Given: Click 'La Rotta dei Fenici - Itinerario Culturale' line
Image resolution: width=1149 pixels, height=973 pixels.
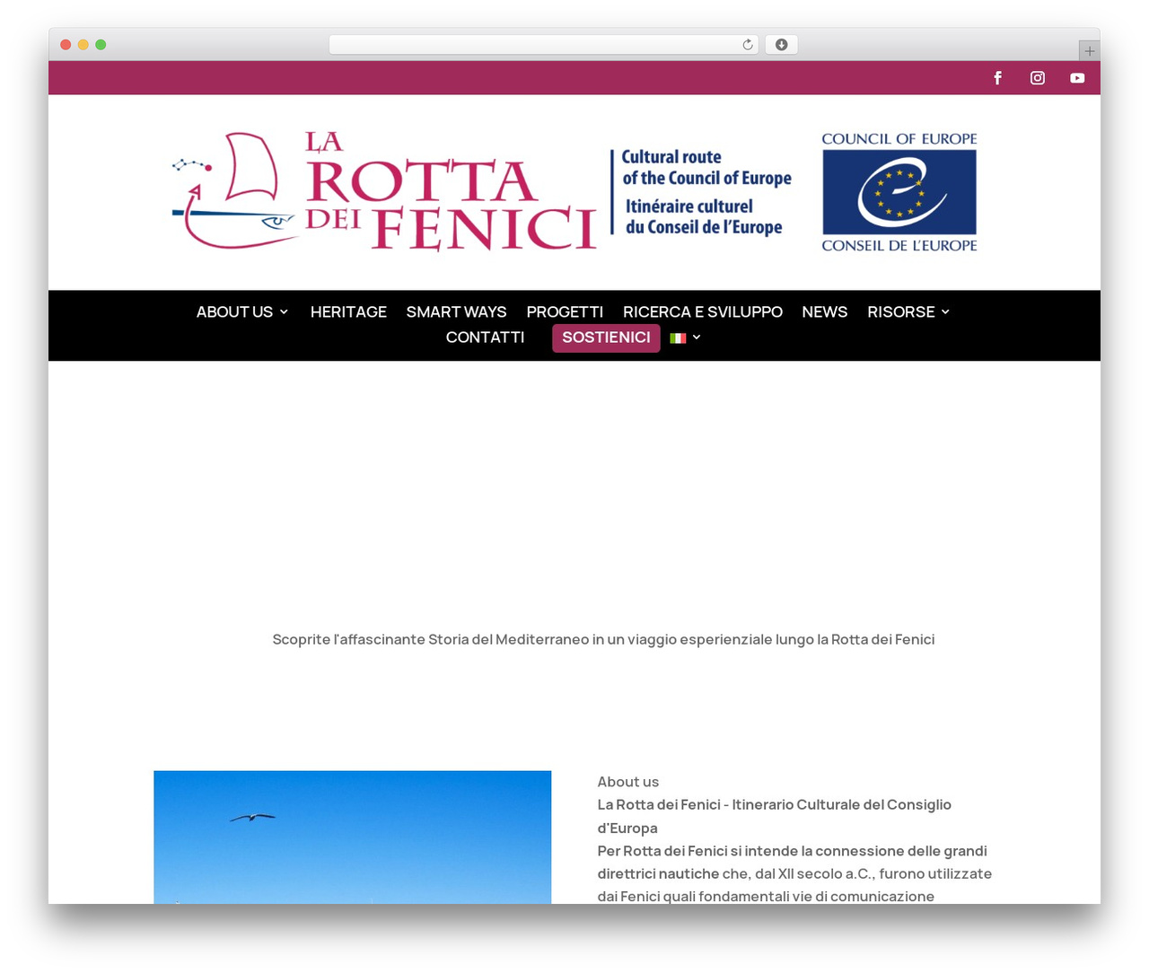Looking at the screenshot, I should (x=775, y=816).
